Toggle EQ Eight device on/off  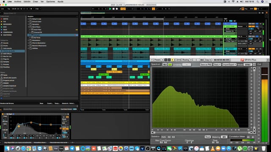point(3,114)
